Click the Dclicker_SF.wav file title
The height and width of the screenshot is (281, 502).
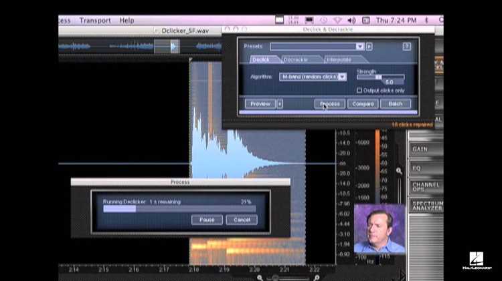185,31
